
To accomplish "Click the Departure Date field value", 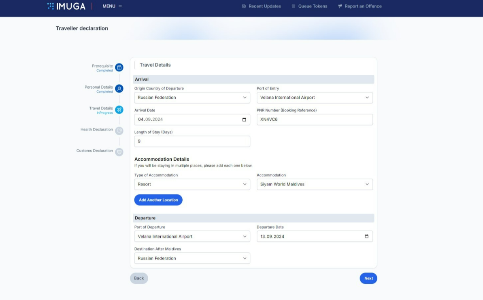I will click(x=272, y=236).
